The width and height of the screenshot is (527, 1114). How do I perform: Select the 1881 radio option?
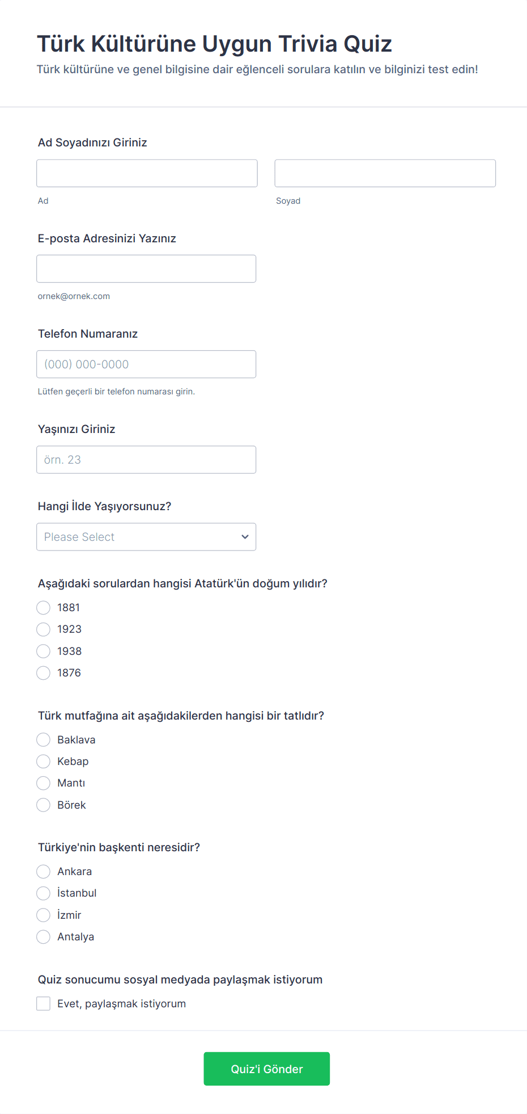click(x=44, y=608)
